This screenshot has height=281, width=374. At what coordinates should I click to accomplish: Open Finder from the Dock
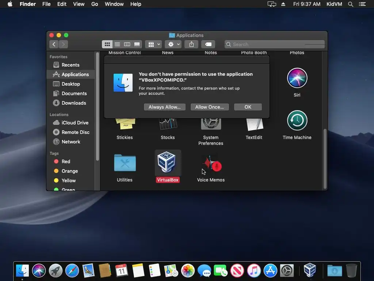pos(22,271)
